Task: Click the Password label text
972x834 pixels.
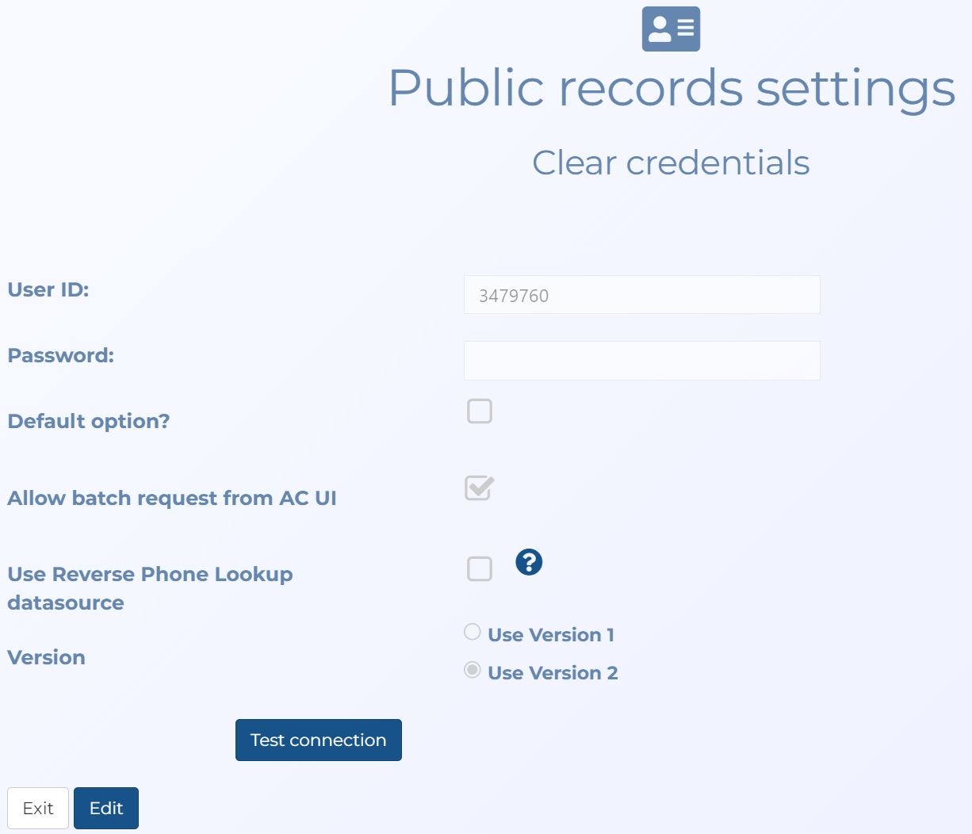Action: (61, 356)
